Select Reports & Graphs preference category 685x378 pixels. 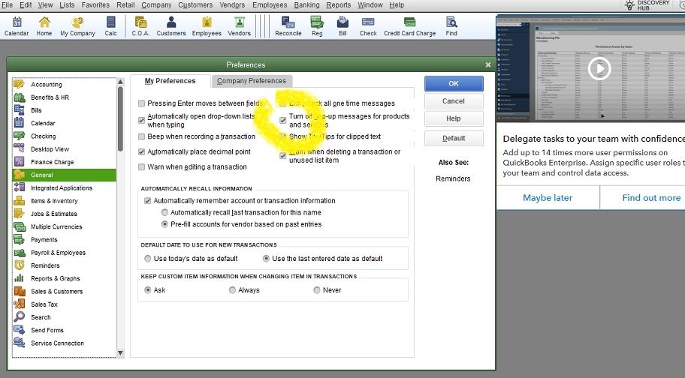(65, 278)
